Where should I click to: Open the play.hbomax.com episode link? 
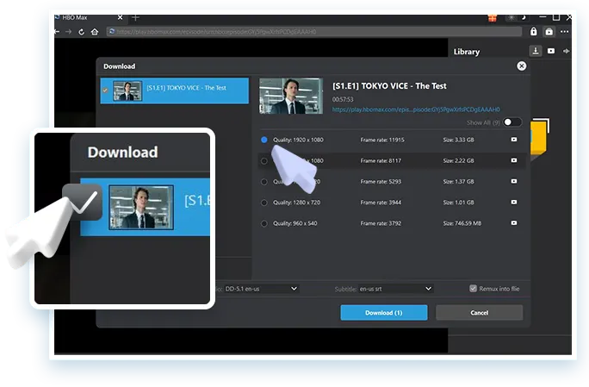pyautogui.click(x=416, y=109)
